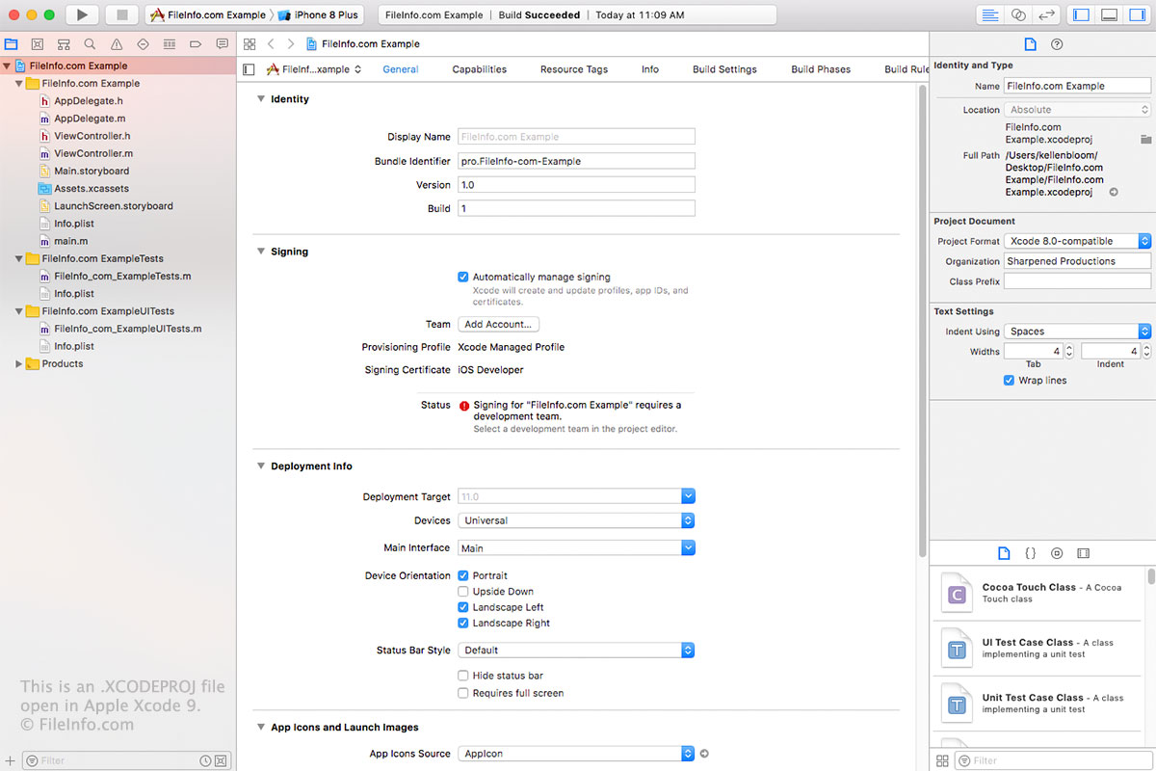Switch library to icon grid view

(942, 760)
